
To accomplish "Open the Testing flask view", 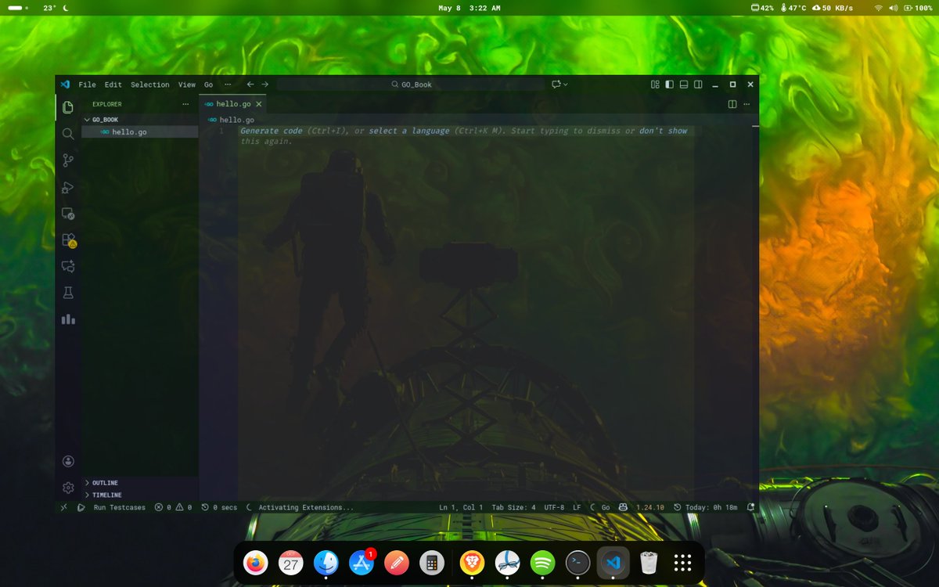I will click(68, 293).
